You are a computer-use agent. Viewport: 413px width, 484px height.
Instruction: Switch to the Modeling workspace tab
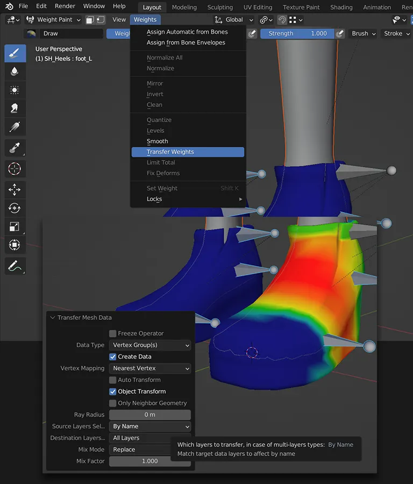(x=184, y=7)
